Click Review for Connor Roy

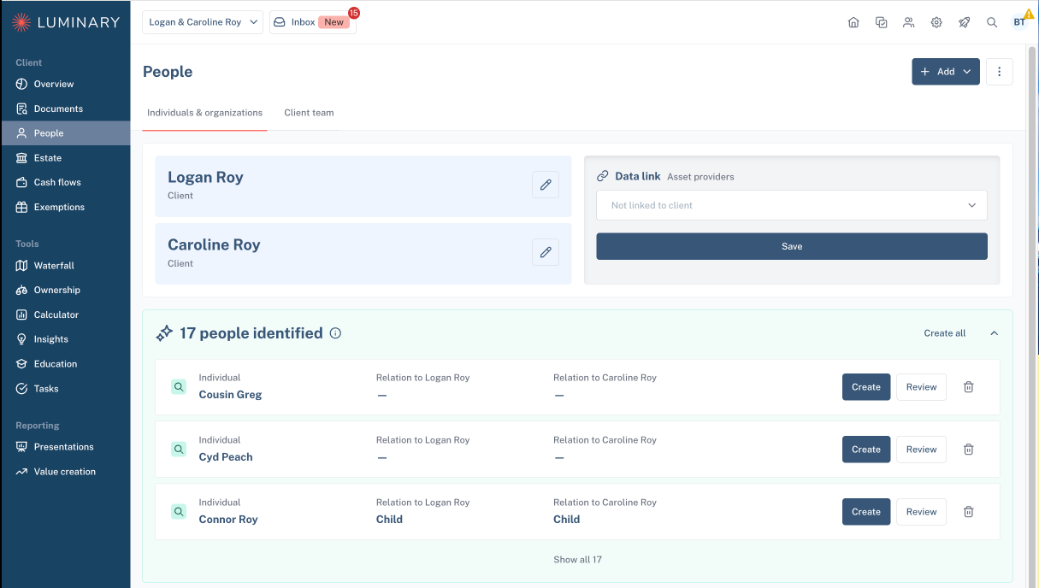(x=921, y=512)
